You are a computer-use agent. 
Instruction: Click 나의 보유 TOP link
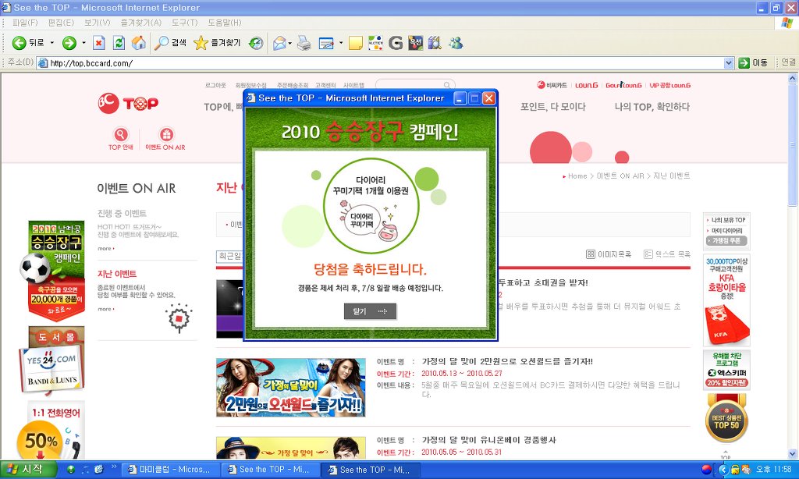click(x=728, y=220)
